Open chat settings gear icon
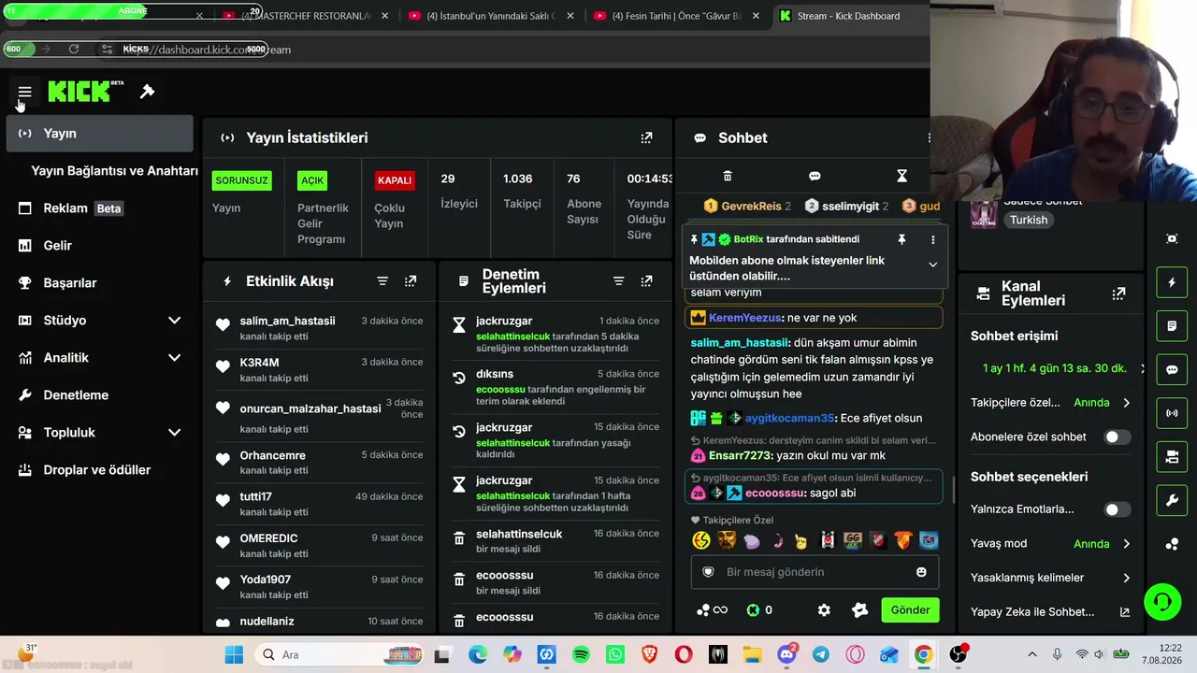This screenshot has height=673, width=1197. click(x=824, y=610)
